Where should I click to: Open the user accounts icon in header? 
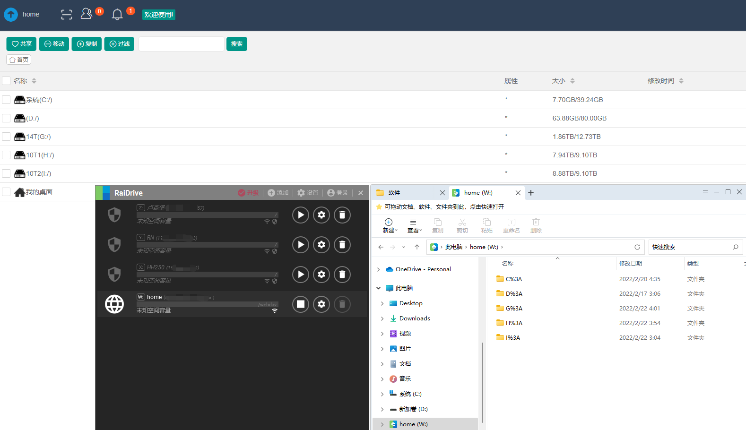tap(87, 14)
